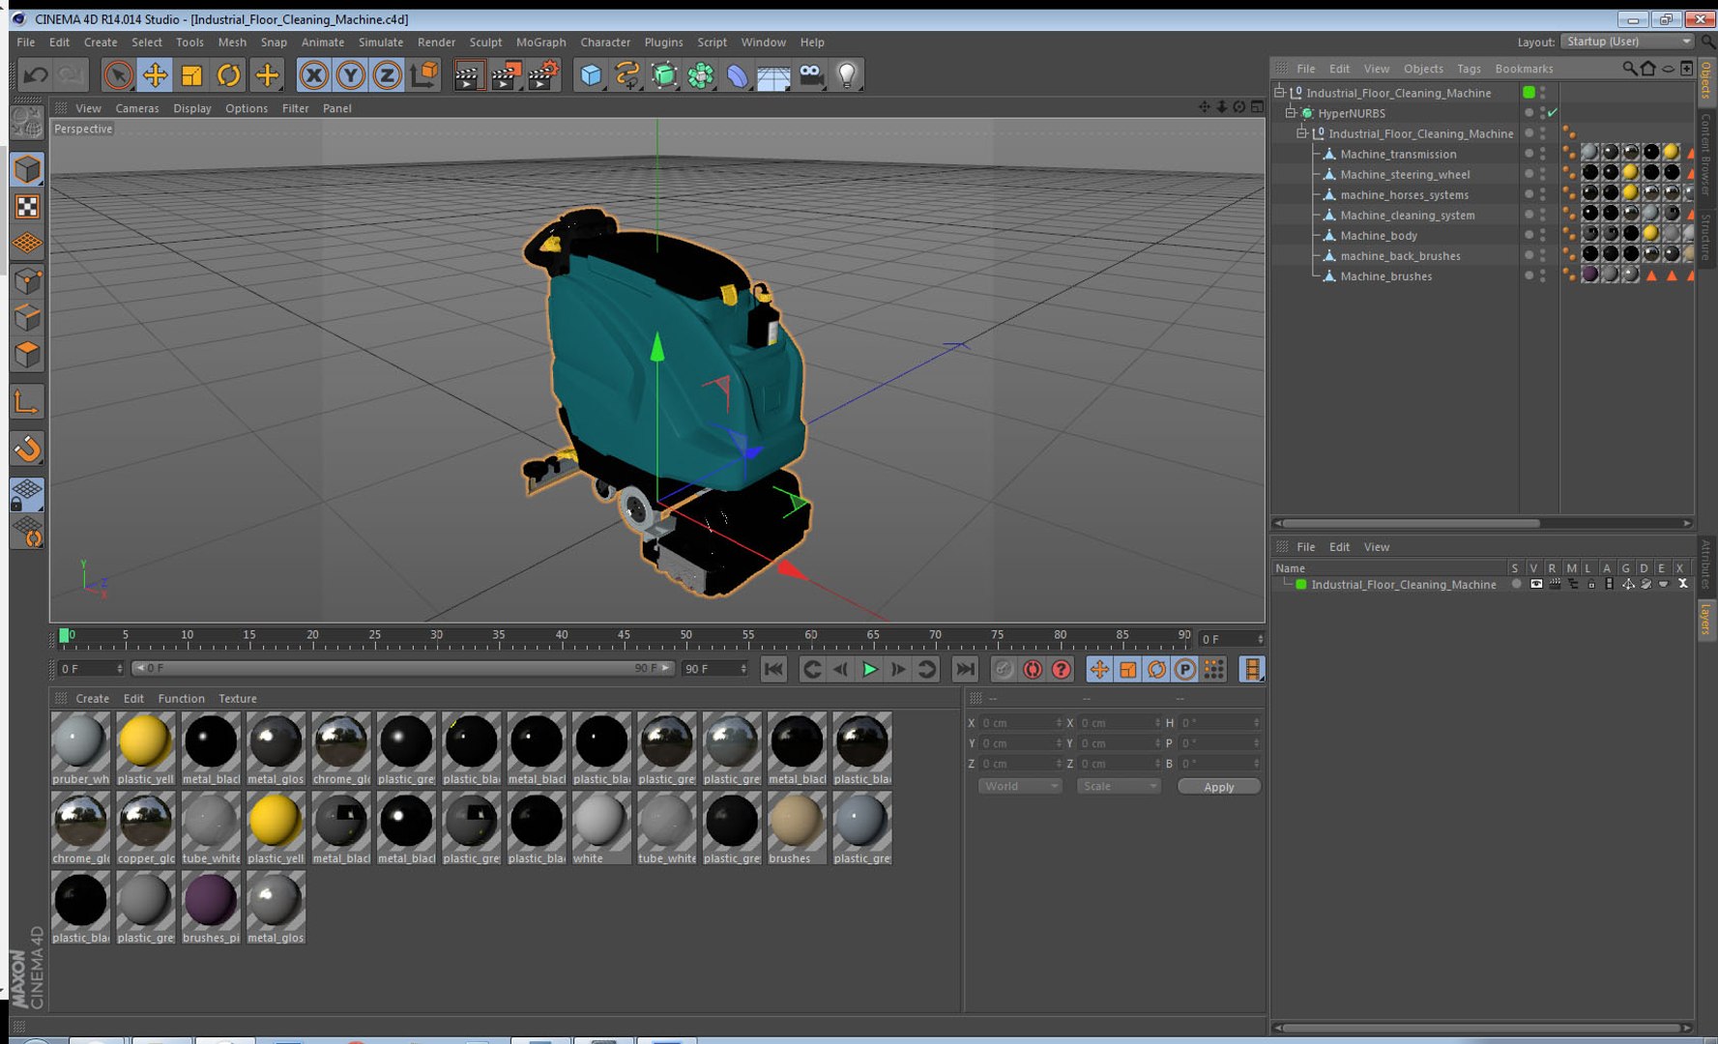Add a Cube primitive object

pyautogui.click(x=591, y=75)
